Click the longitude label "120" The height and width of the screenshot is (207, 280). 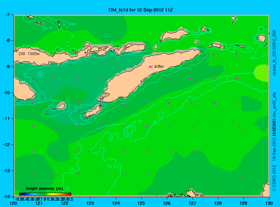(x=13, y=203)
